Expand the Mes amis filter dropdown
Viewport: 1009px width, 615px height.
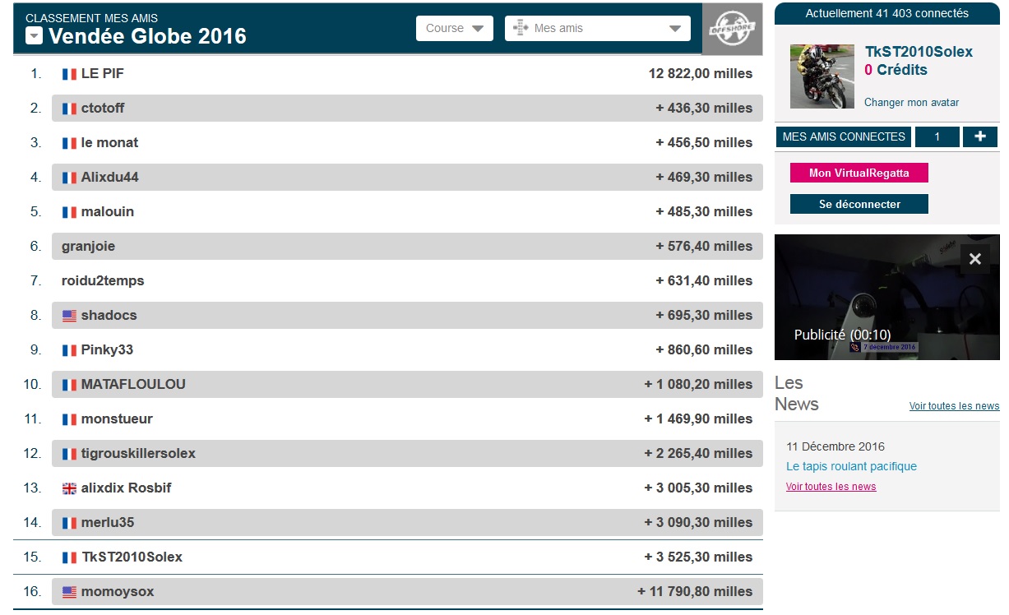coord(597,28)
